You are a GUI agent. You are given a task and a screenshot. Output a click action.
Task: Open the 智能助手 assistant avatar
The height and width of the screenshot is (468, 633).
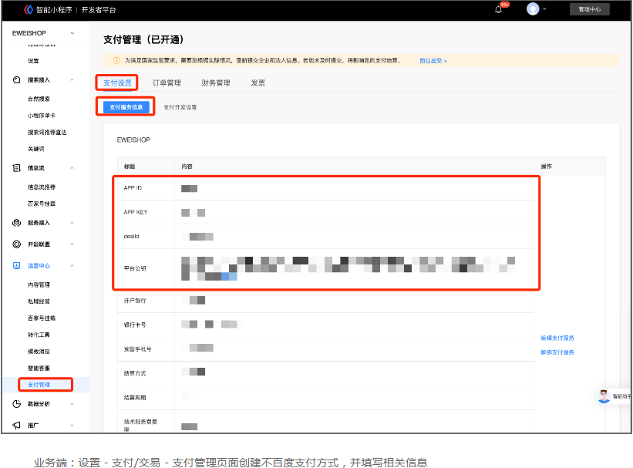(x=604, y=396)
